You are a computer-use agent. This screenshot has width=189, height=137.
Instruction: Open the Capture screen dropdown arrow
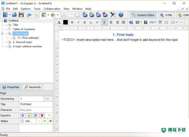click(58, 15)
